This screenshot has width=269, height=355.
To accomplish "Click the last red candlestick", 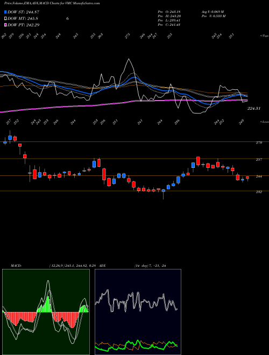I will point(247,178).
